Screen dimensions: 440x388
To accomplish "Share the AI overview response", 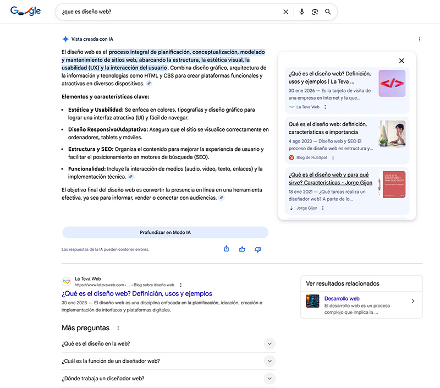I will (x=227, y=249).
